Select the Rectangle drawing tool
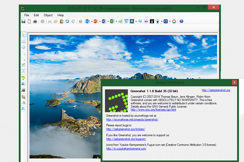Screen dimensions: 244x162 (x=23, y=41)
